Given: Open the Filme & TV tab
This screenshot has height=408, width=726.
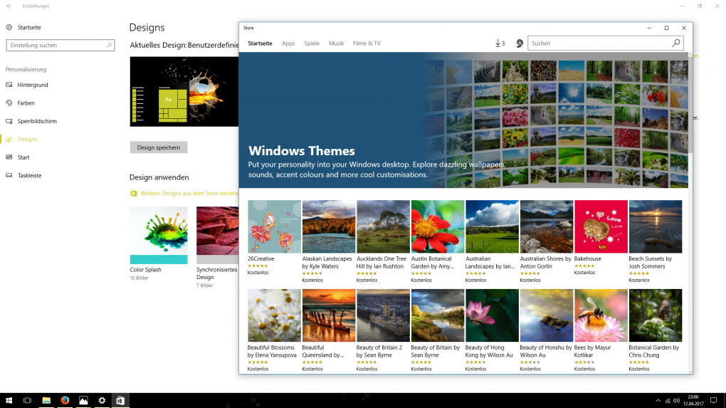Looking at the screenshot, I should tap(367, 43).
